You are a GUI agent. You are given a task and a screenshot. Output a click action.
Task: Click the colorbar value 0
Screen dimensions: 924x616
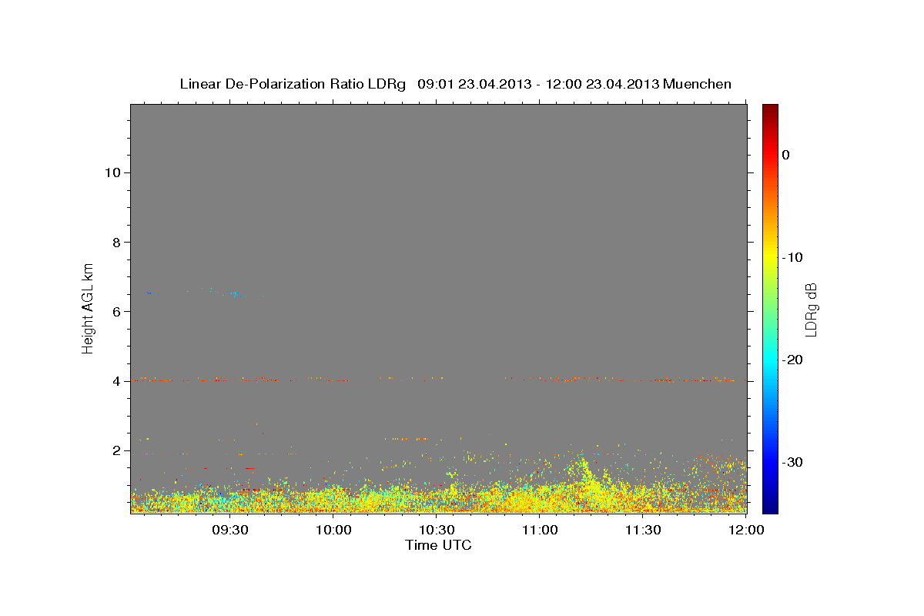pyautogui.click(x=786, y=155)
